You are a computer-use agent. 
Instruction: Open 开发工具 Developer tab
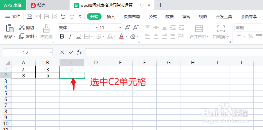pyautogui.click(x=224, y=16)
